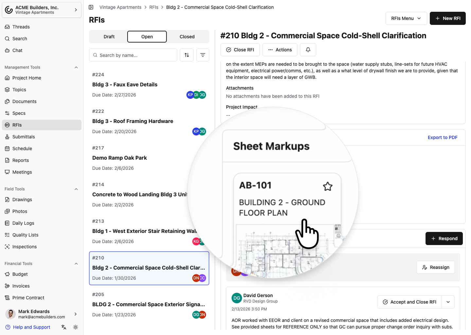The image size is (471, 335).
Task: Open the RFIs Menu dropdown
Action: [406, 18]
